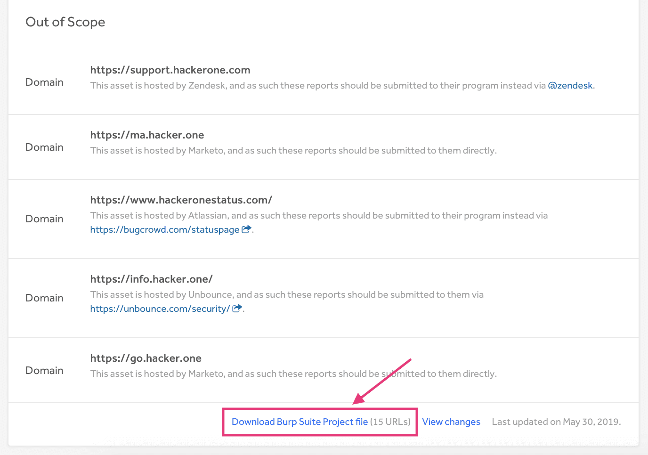
Task: Click the Domain label beside hackeronestatus.com
Action: point(44,219)
